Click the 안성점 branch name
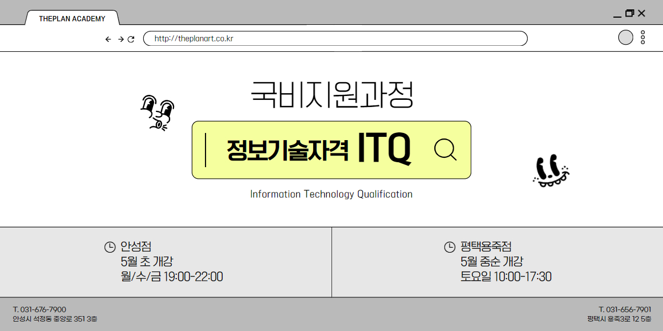 tap(136, 247)
